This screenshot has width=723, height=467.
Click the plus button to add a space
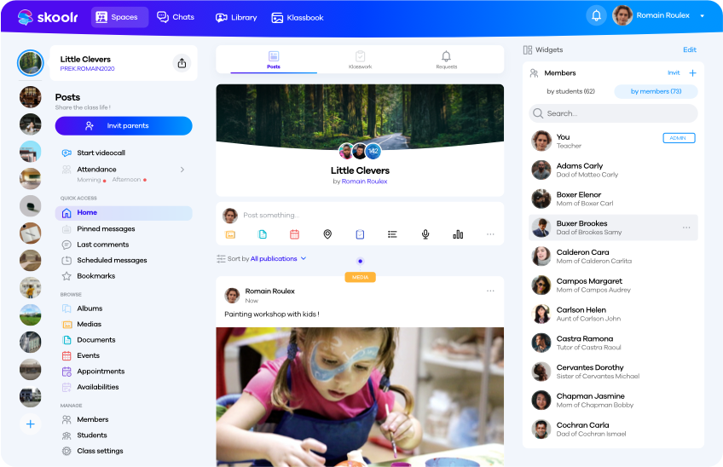pyautogui.click(x=31, y=424)
